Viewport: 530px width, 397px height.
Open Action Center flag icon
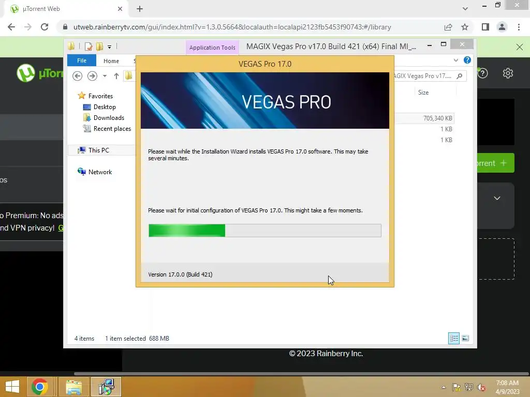pyautogui.click(x=456, y=387)
